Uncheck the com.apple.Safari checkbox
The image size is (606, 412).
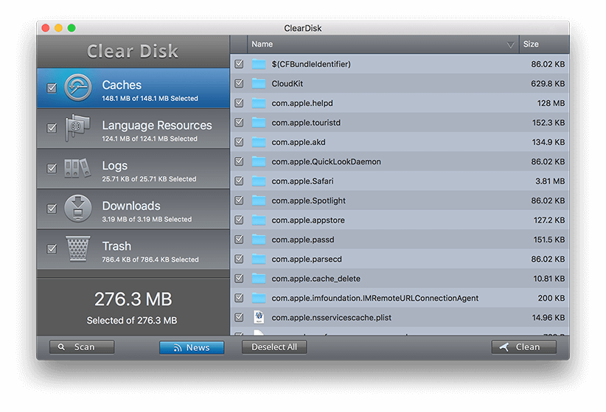(x=240, y=181)
